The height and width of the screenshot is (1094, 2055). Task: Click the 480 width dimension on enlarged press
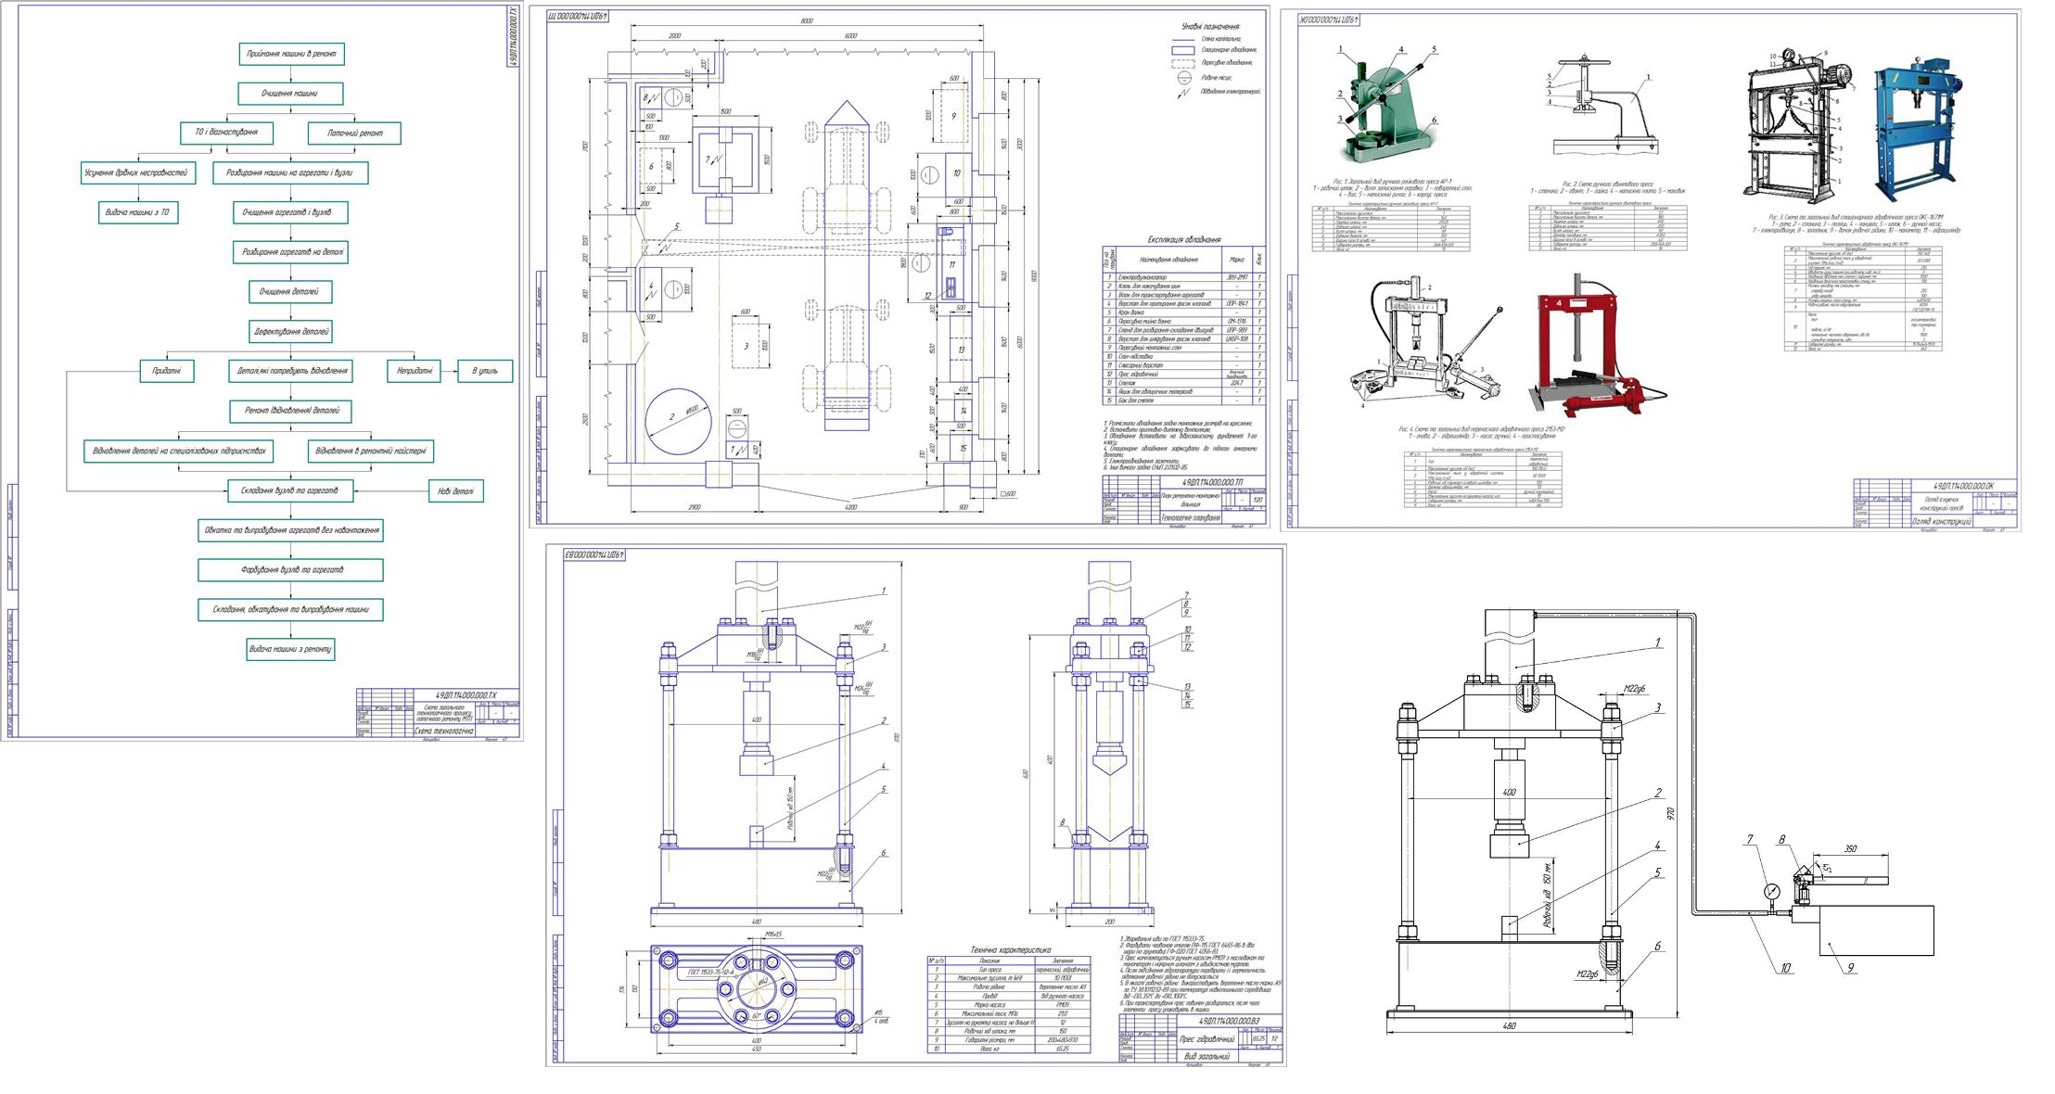(1509, 1026)
